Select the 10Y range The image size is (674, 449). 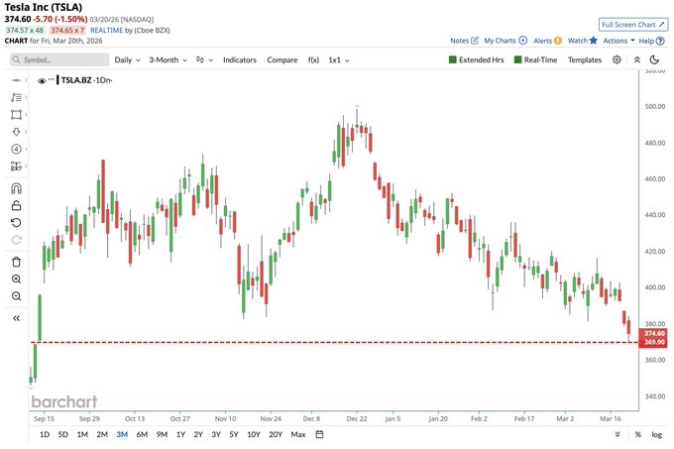point(254,434)
